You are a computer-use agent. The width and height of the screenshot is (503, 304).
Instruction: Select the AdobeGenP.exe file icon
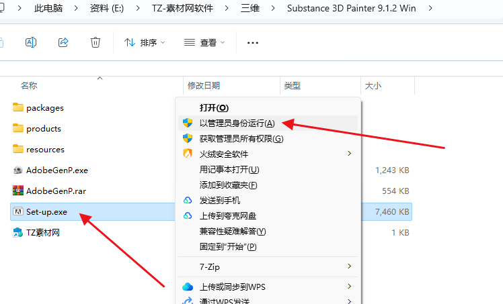[18, 170]
